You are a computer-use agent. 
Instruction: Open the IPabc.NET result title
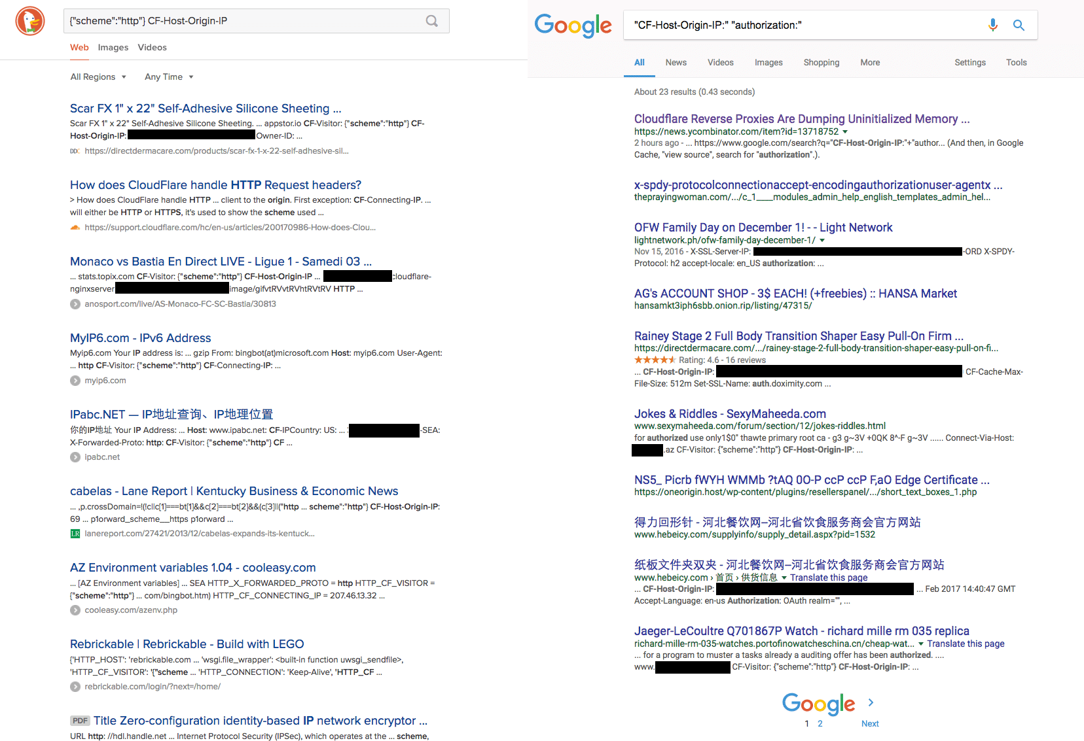coord(172,415)
